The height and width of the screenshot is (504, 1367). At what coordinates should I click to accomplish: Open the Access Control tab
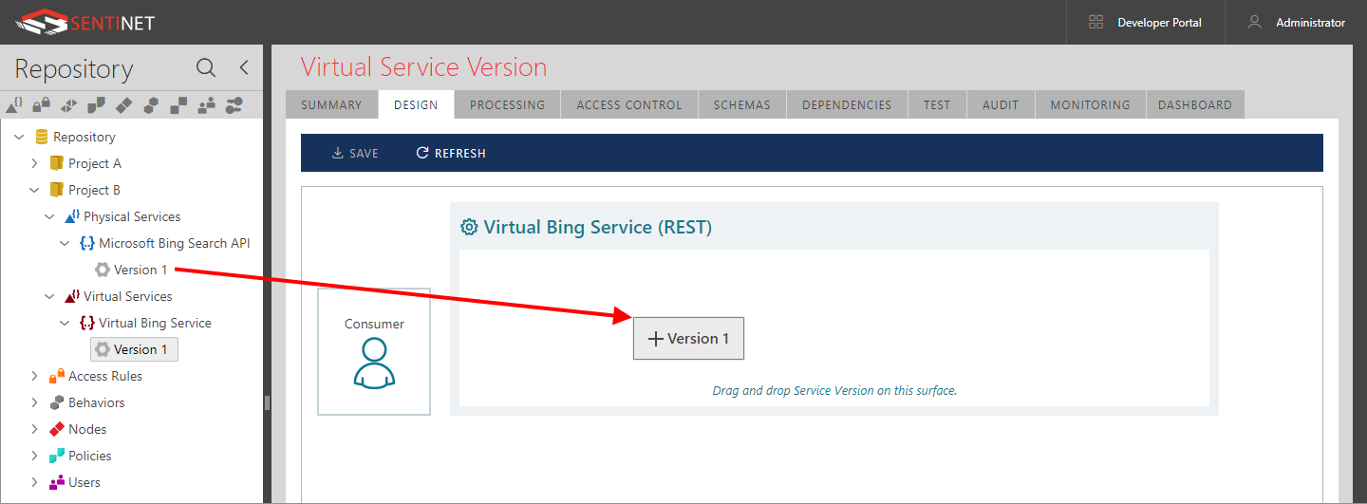click(x=629, y=104)
